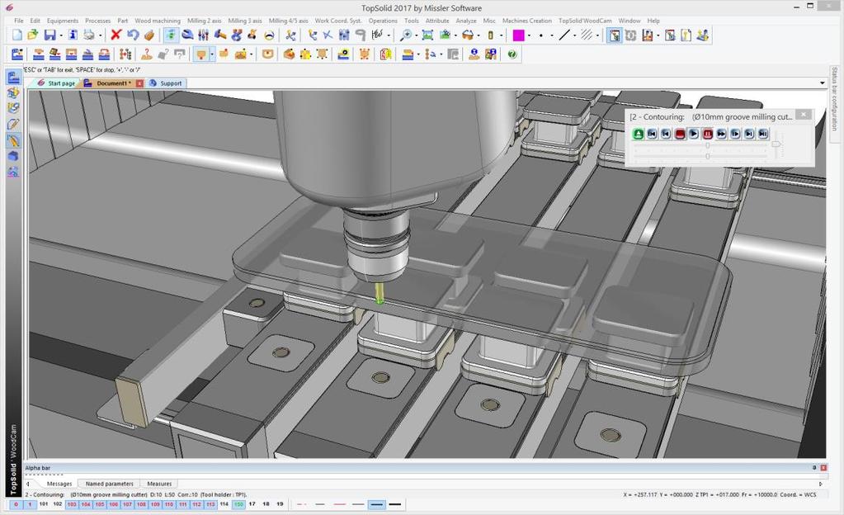Toggle layer 107 in the layer bar

pyautogui.click(x=127, y=504)
